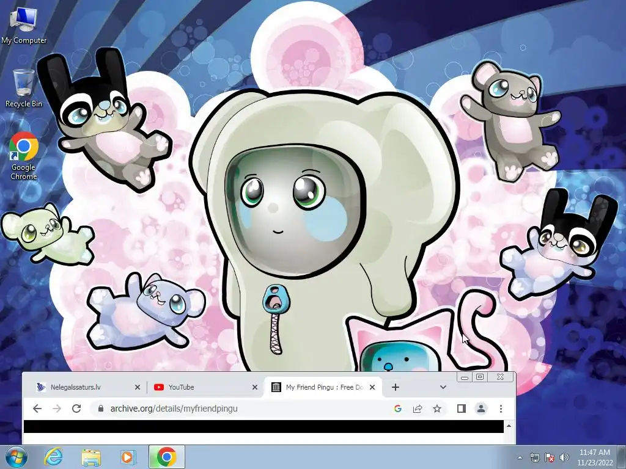Select the My Friend Pingu tab

[323, 387]
